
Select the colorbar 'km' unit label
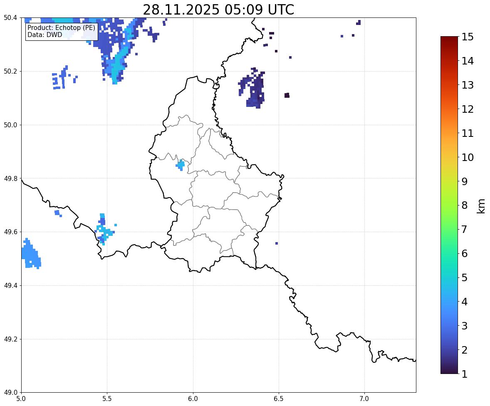(481, 206)
